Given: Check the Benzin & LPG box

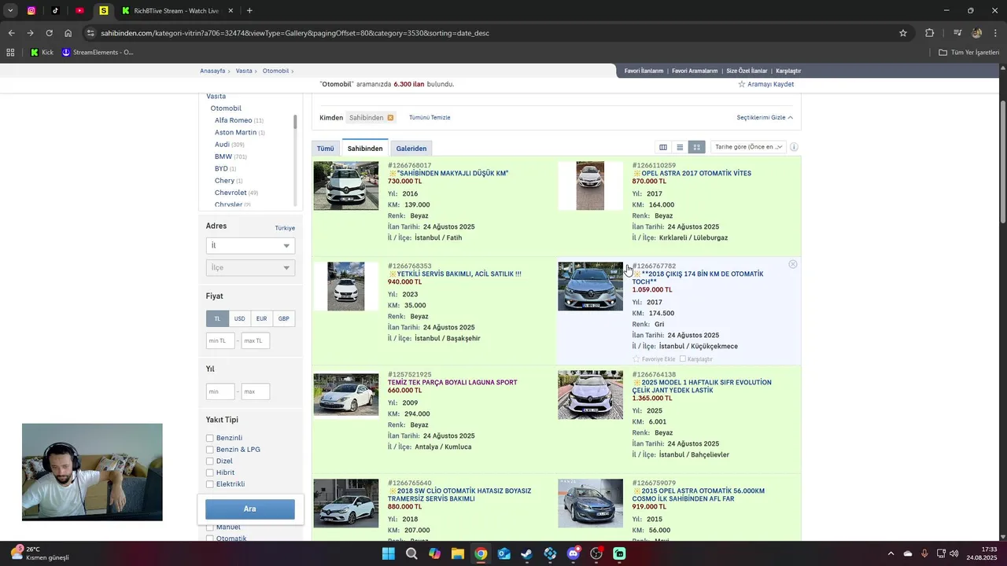Looking at the screenshot, I should 210,450.
